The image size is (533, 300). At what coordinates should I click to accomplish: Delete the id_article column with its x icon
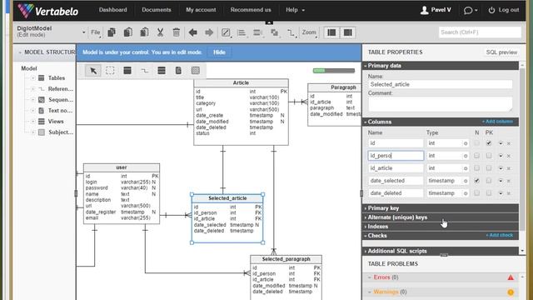(509, 168)
